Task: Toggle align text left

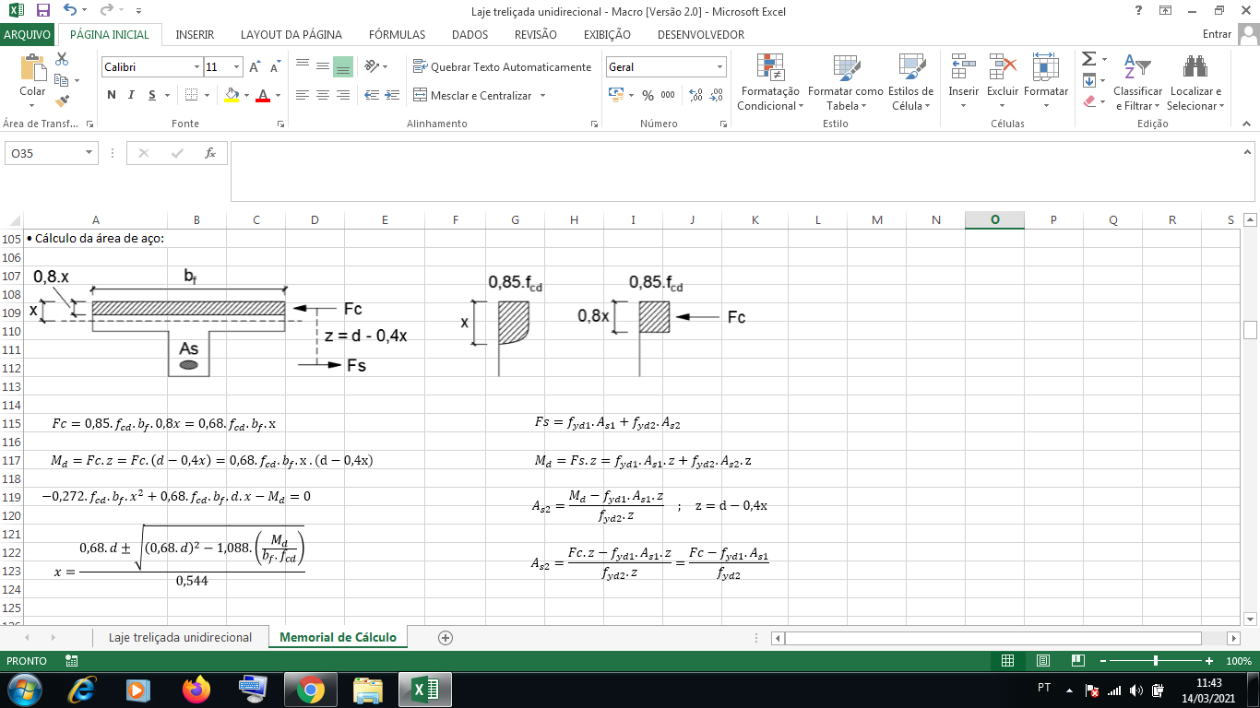Action: [302, 95]
